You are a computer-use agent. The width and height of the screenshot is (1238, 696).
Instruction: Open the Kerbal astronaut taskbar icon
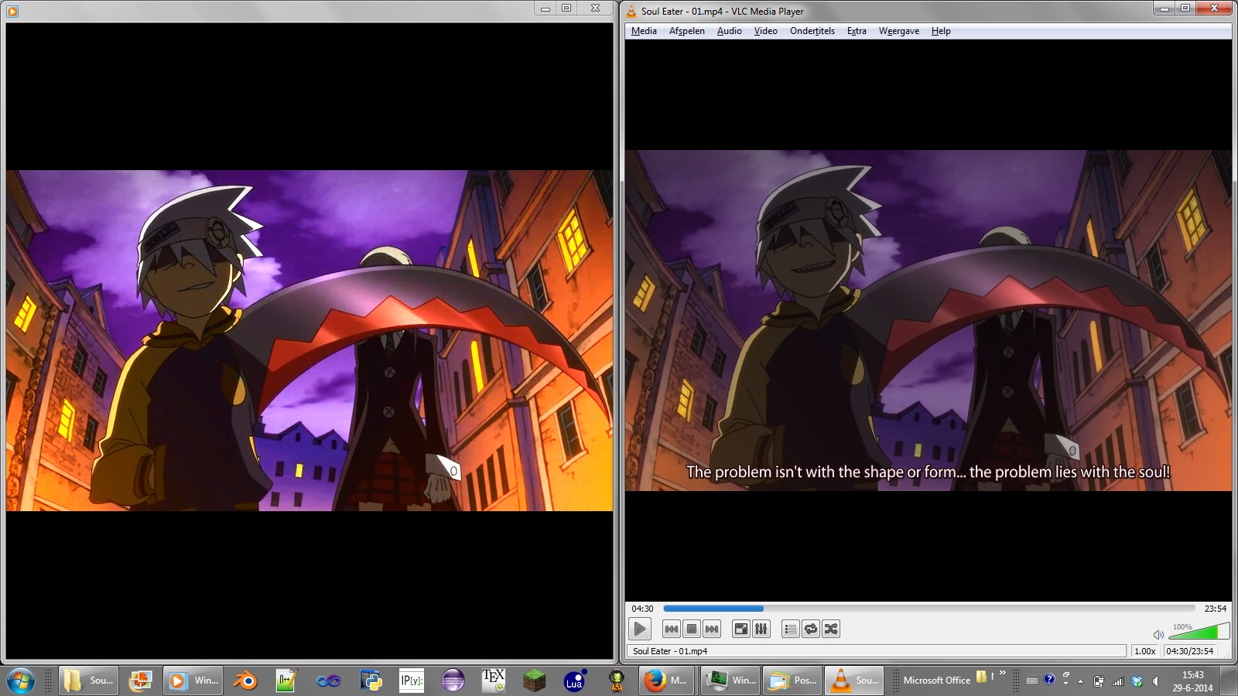[x=617, y=681]
